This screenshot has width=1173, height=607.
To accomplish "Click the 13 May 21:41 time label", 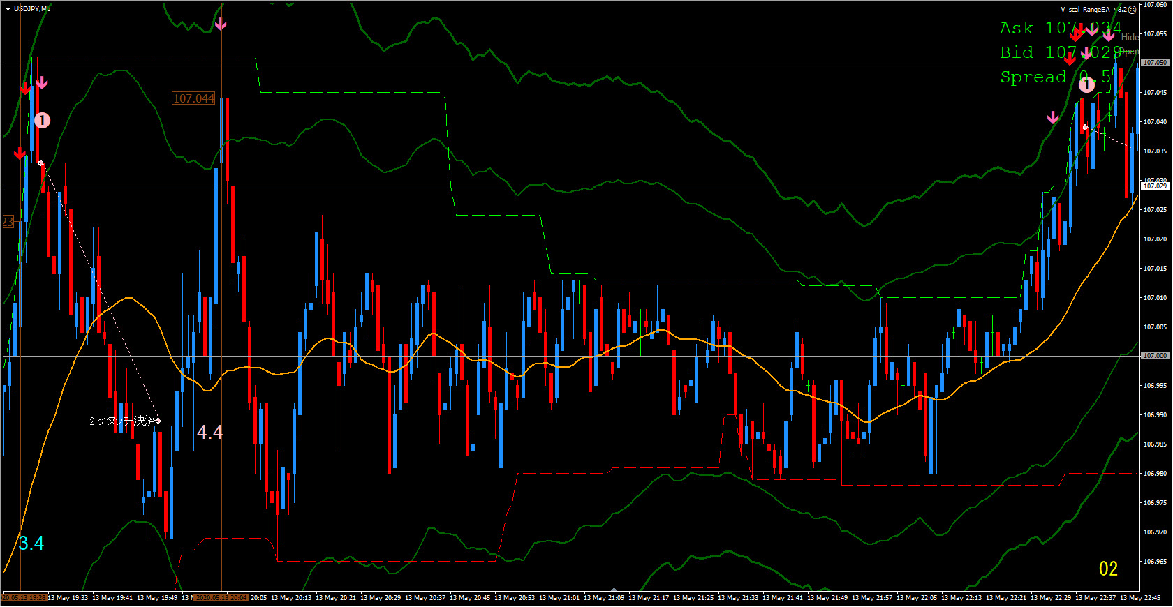I will pyautogui.click(x=783, y=598).
